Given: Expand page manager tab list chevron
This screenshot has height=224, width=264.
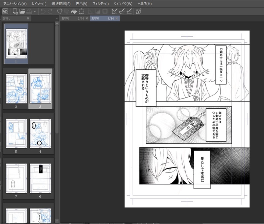Looking at the screenshot, I should point(57,19).
